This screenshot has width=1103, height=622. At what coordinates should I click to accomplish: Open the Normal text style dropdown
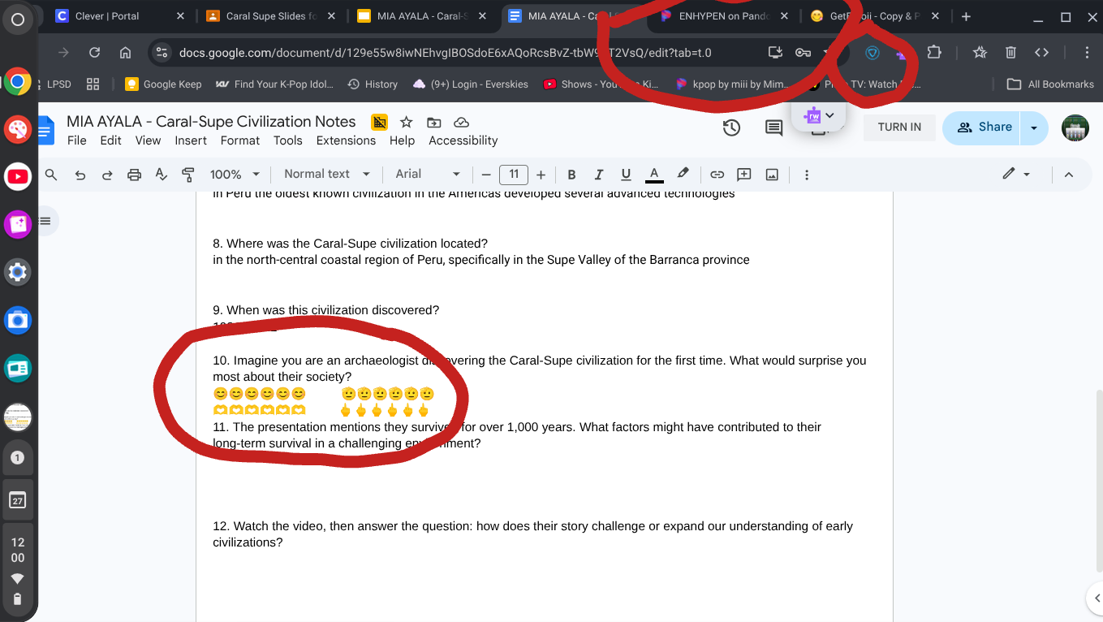tap(326, 175)
